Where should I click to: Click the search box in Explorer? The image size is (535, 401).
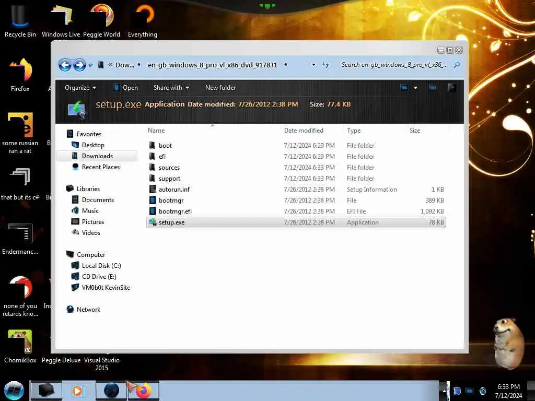[394, 65]
